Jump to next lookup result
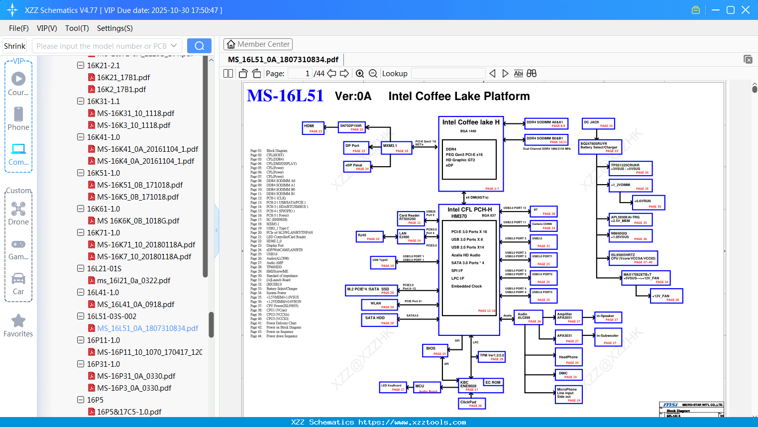 (x=505, y=74)
